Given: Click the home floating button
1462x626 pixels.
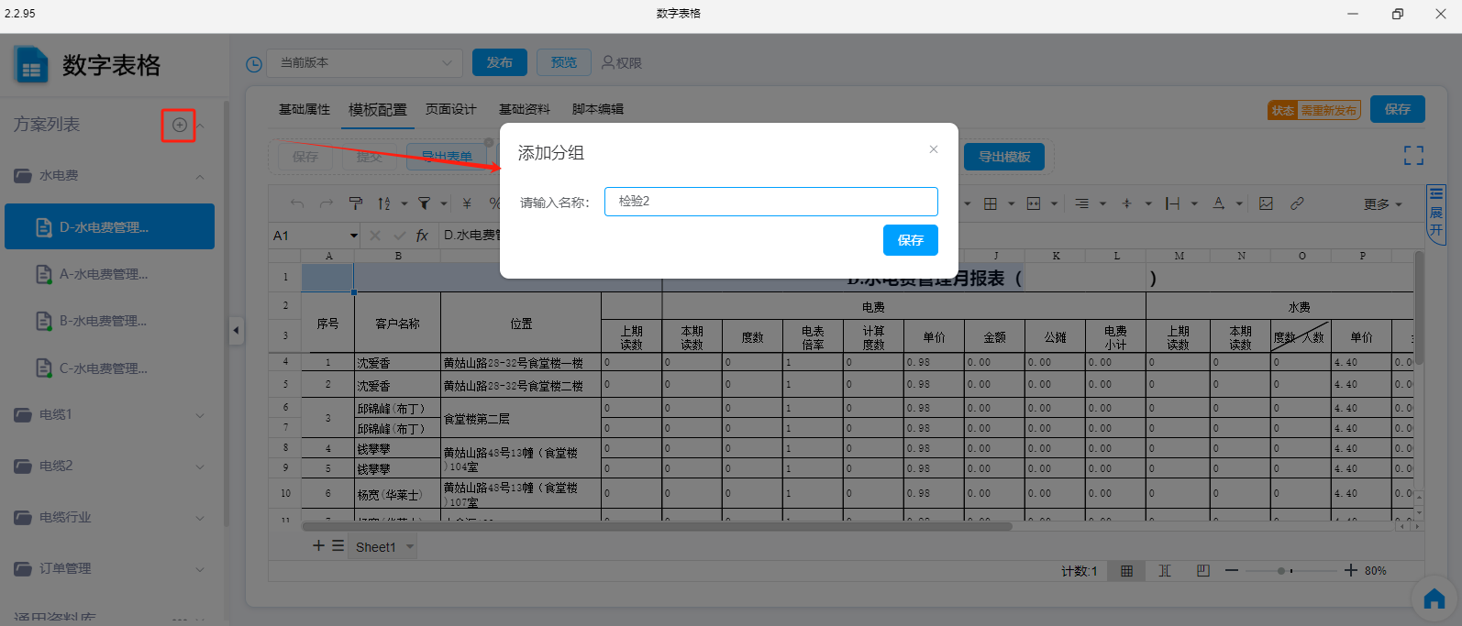Looking at the screenshot, I should coord(1434,599).
